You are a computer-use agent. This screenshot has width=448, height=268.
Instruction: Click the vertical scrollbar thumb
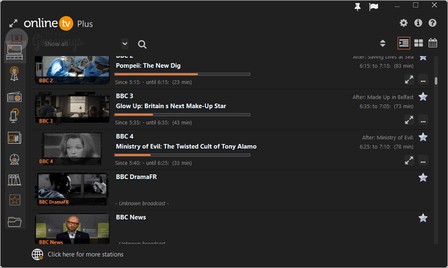point(436,81)
